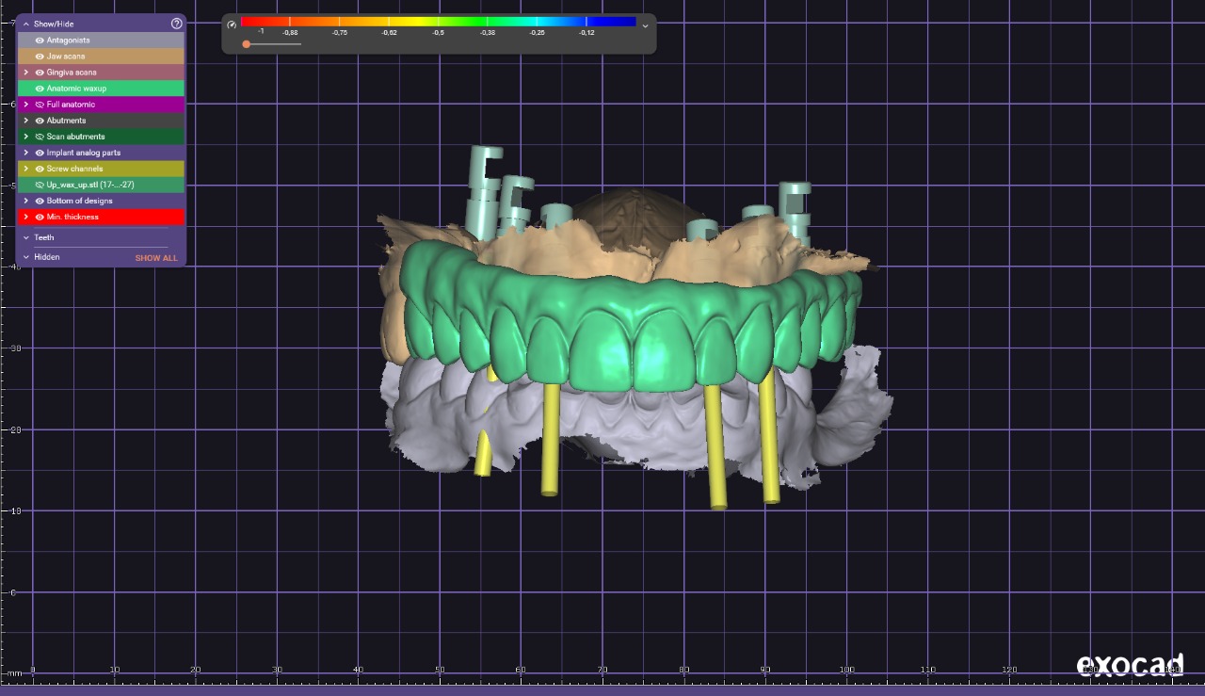The height and width of the screenshot is (696, 1205).
Task: Expand Bottom of designs group arrow
Action: click(26, 201)
